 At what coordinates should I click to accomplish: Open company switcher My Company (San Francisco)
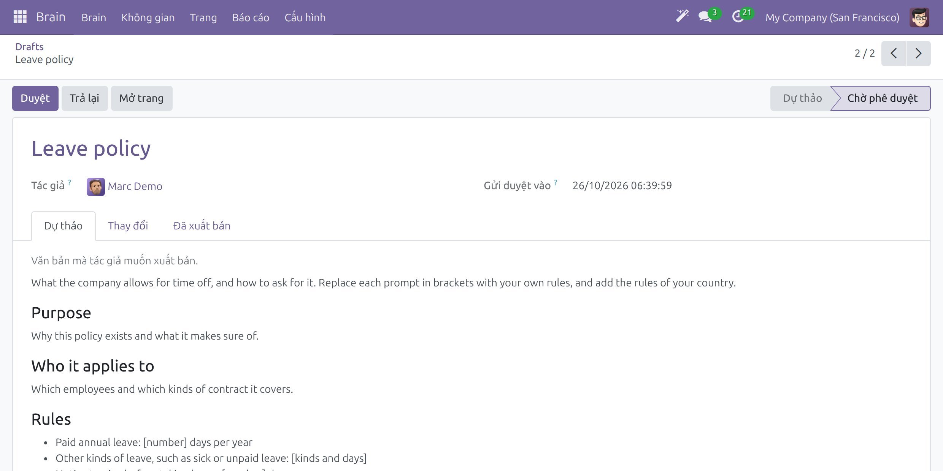click(x=832, y=17)
